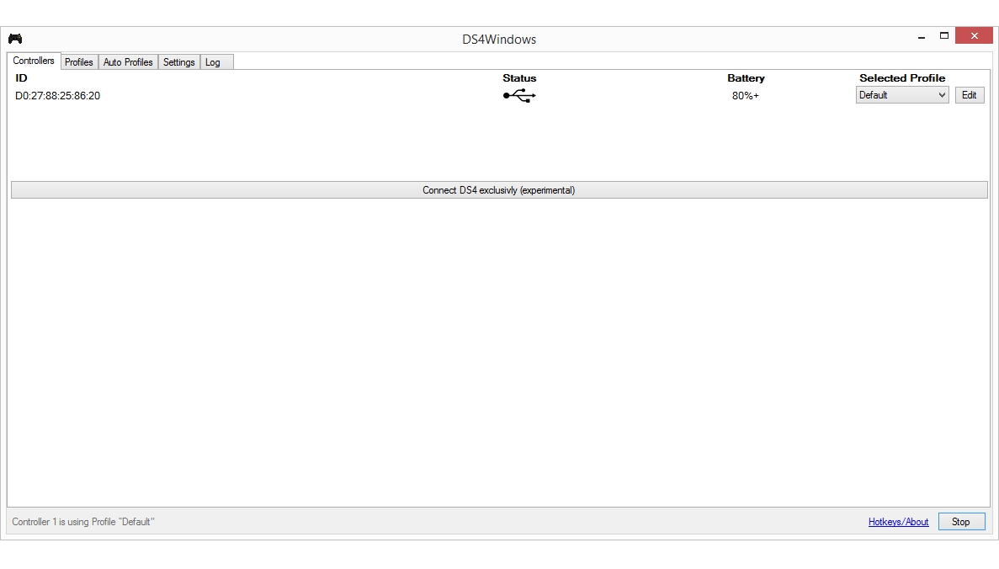Click the Edit button for the profile

click(969, 94)
